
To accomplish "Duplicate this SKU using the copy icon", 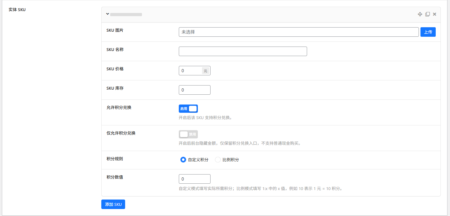I will 427,14.
